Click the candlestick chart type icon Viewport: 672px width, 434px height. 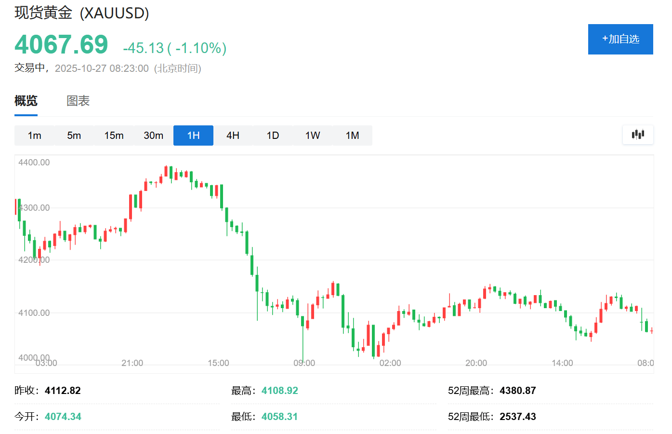click(638, 135)
